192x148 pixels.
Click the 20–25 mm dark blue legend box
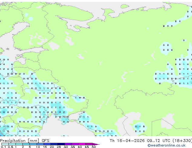(54, 144)
